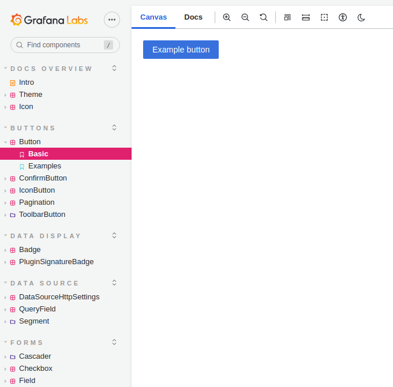
Task: Click the Grafana Labs logo
Action: tap(49, 20)
